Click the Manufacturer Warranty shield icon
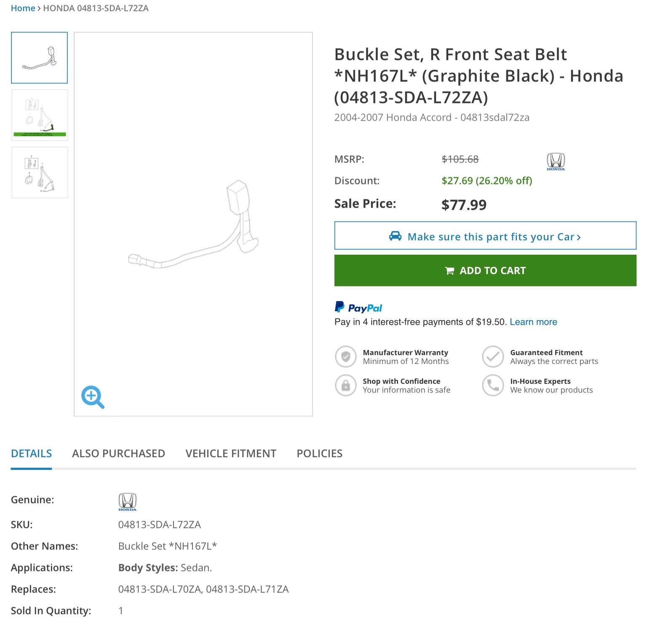Image resolution: width=647 pixels, height=633 pixels. pyautogui.click(x=346, y=357)
